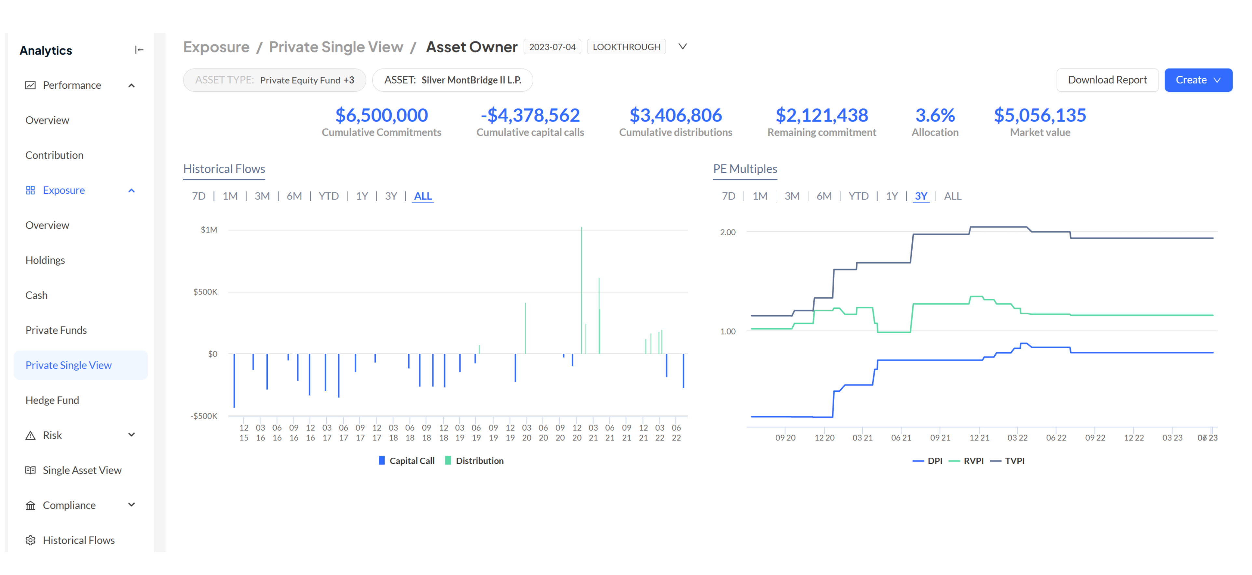The height and width of the screenshot is (575, 1252).
Task: Click the Performance chart icon
Action: coord(31,85)
